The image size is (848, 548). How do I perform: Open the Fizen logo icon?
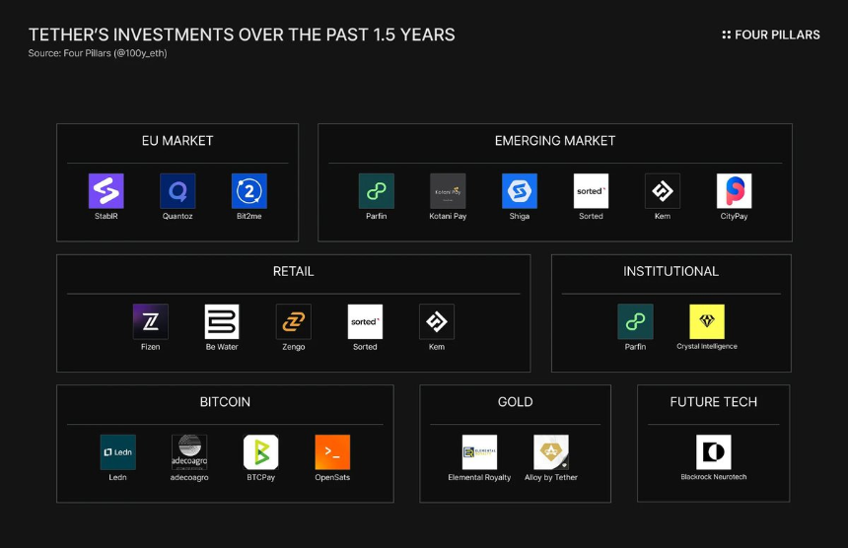pyautogui.click(x=151, y=321)
